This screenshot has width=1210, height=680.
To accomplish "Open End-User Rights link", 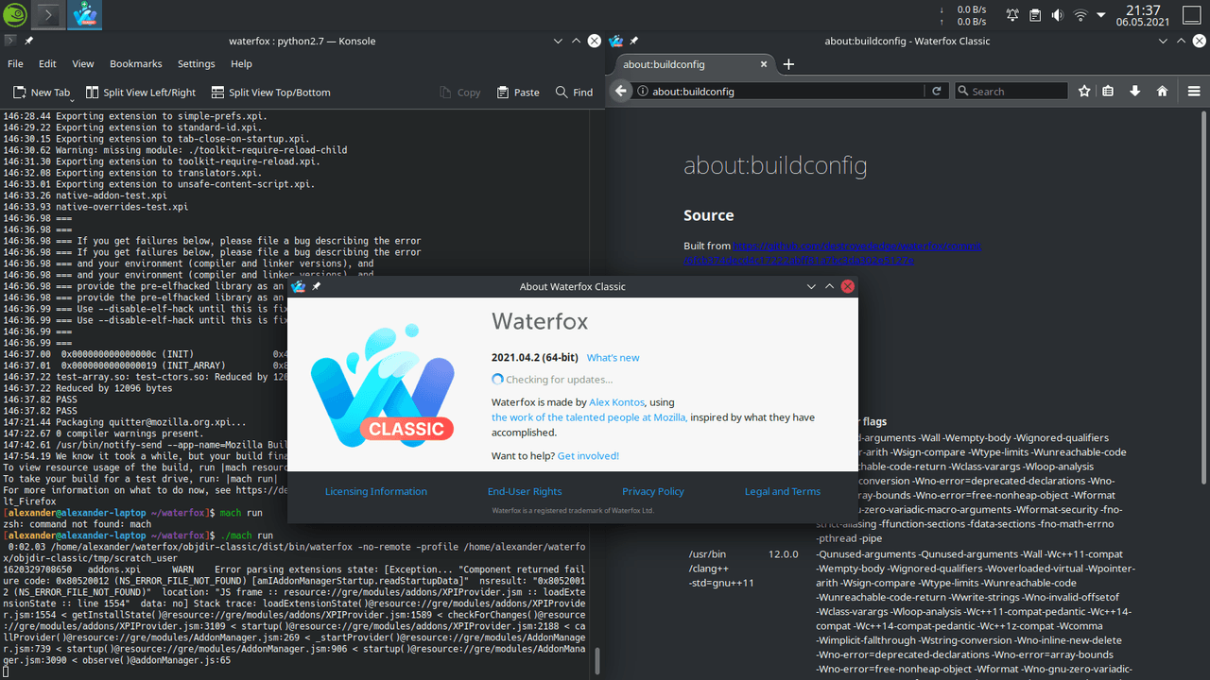I will (525, 491).
